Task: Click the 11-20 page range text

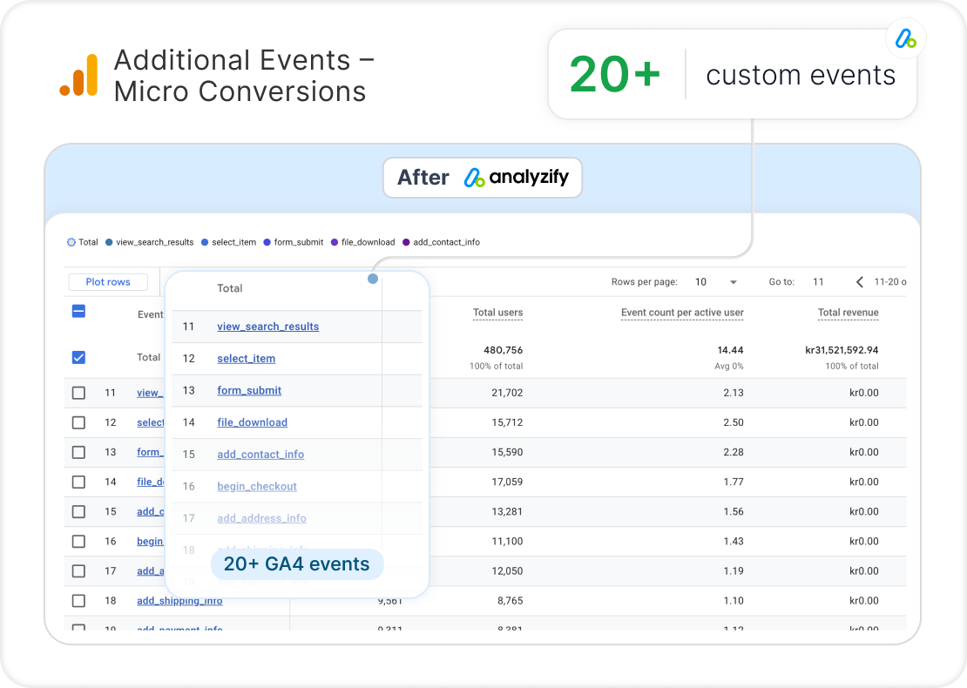Action: pos(890,282)
